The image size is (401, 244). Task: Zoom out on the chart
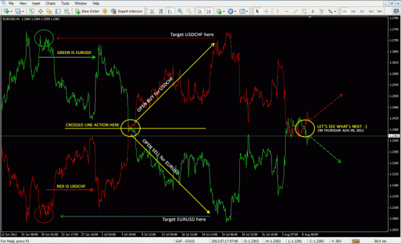tap(189, 12)
